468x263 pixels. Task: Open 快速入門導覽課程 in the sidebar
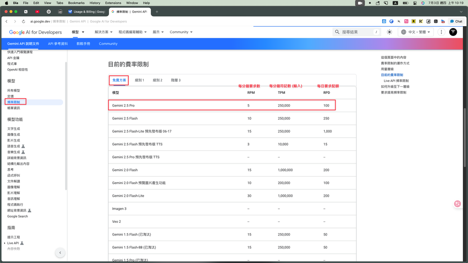click(x=20, y=52)
